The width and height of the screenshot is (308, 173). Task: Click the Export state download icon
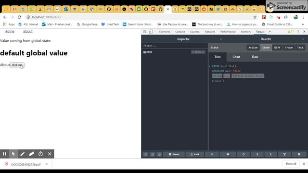point(270,154)
